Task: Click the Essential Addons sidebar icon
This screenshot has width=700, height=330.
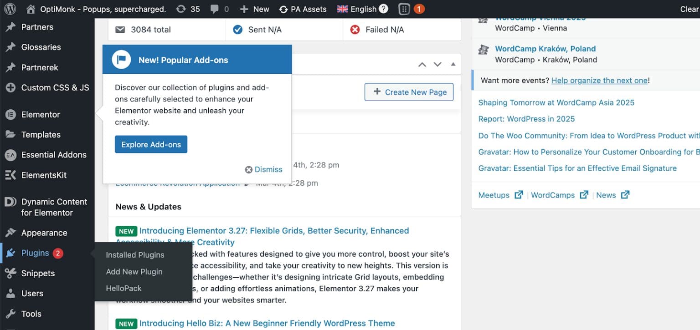Action: pyautogui.click(x=10, y=155)
